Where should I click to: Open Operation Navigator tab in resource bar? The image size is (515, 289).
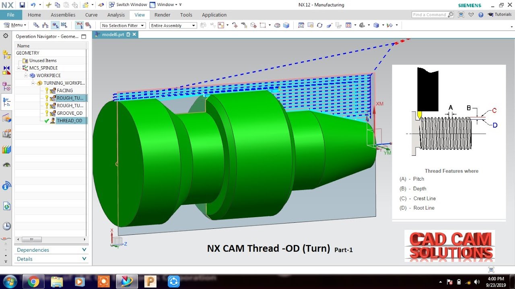6,102
